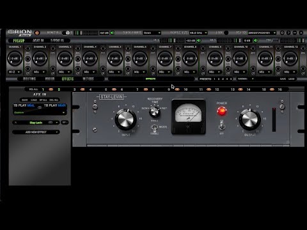The height and width of the screenshot is (230, 307).
Task: Click the link icon in the Stay Levin effect row
Action: tap(51, 123)
